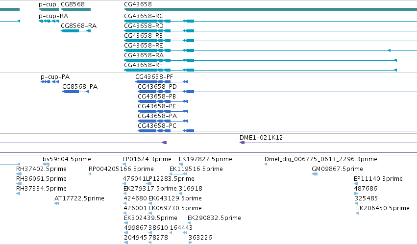The width and height of the screenshot is (417, 245).
Task: Pick protein CG43658-PC
Action: click(x=157, y=125)
